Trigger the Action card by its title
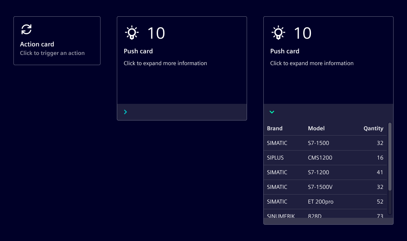The image size is (407, 241). pyautogui.click(x=37, y=44)
